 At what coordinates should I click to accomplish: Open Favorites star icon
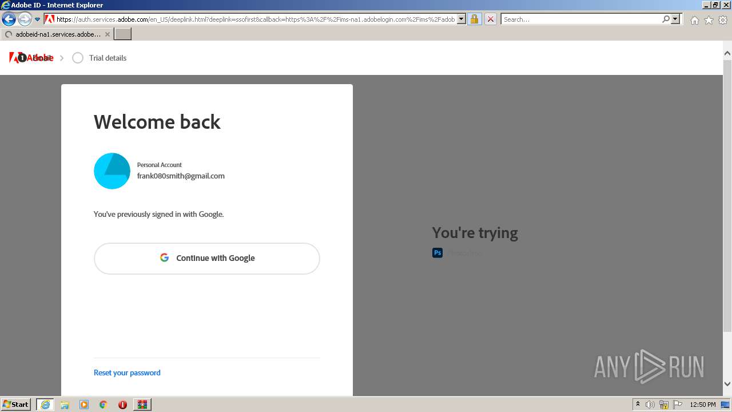[x=709, y=20]
